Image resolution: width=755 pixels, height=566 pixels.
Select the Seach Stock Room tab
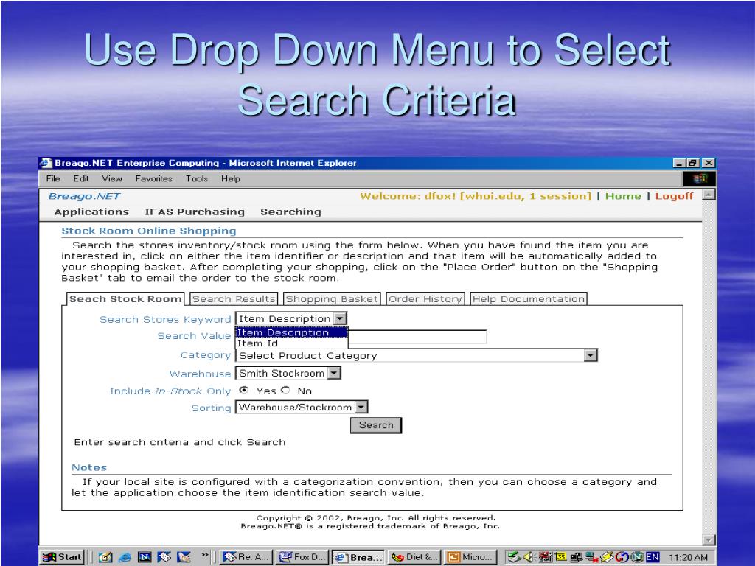125,299
